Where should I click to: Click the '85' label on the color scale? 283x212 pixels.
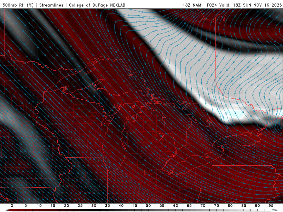point(244,206)
